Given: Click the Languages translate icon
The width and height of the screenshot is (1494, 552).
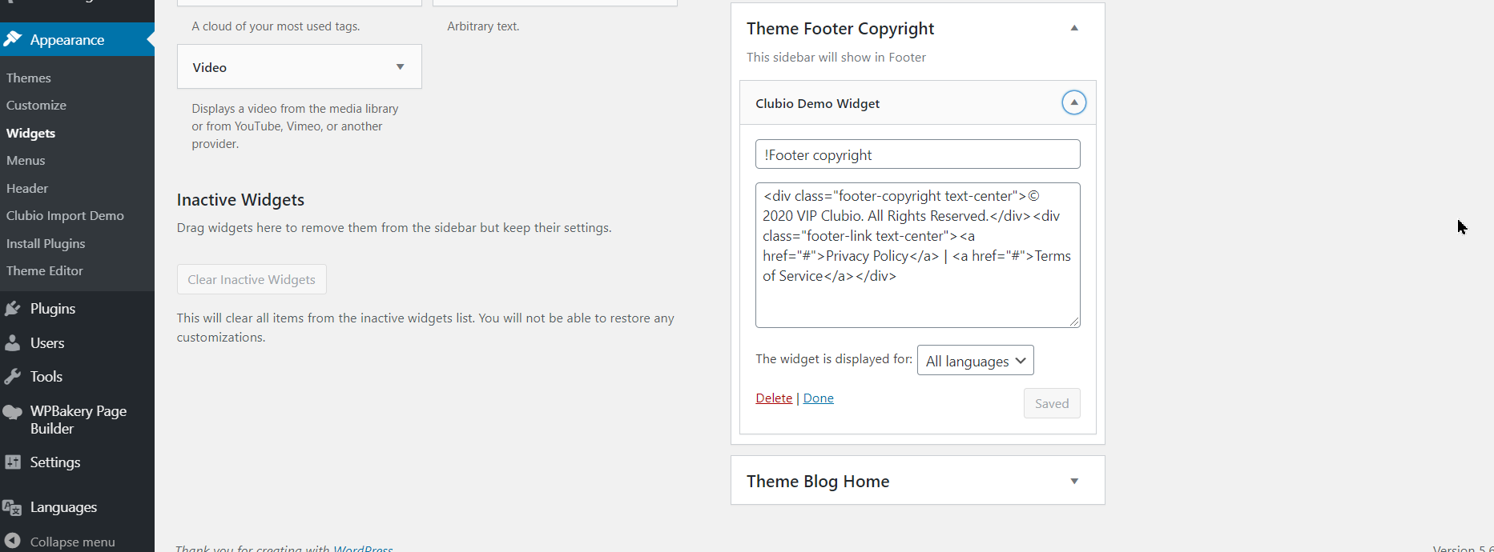Looking at the screenshot, I should pyautogui.click(x=13, y=507).
